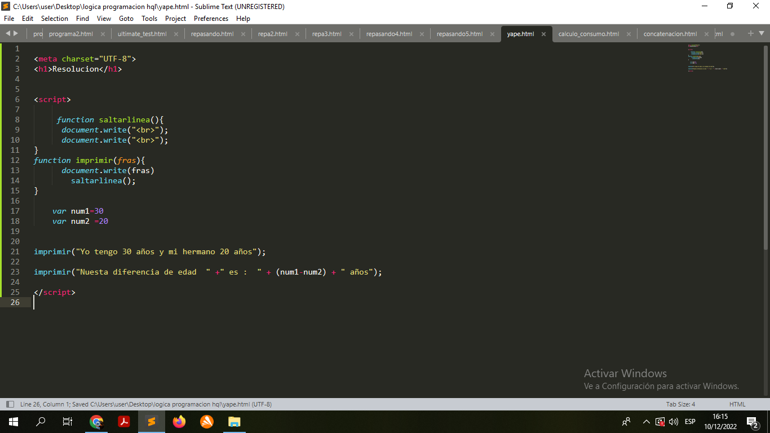The image size is (770, 433).
Task: Switch to repasando4.html tab
Action: [390, 34]
